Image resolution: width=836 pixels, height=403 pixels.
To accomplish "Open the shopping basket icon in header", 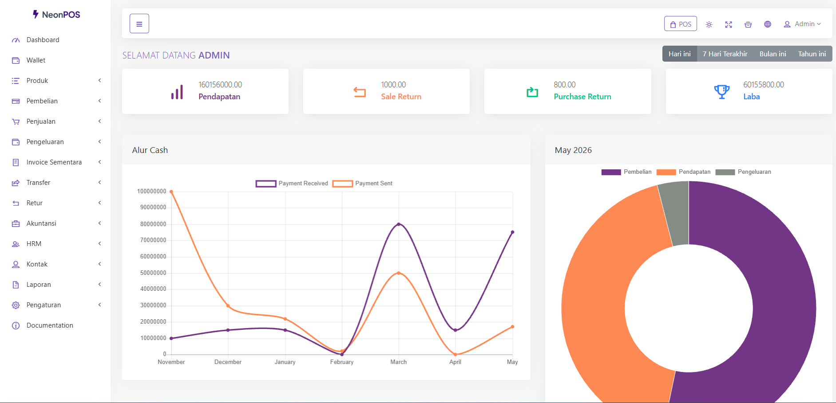I will (x=748, y=24).
